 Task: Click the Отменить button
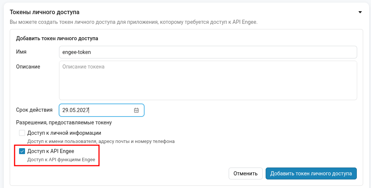point(245,173)
